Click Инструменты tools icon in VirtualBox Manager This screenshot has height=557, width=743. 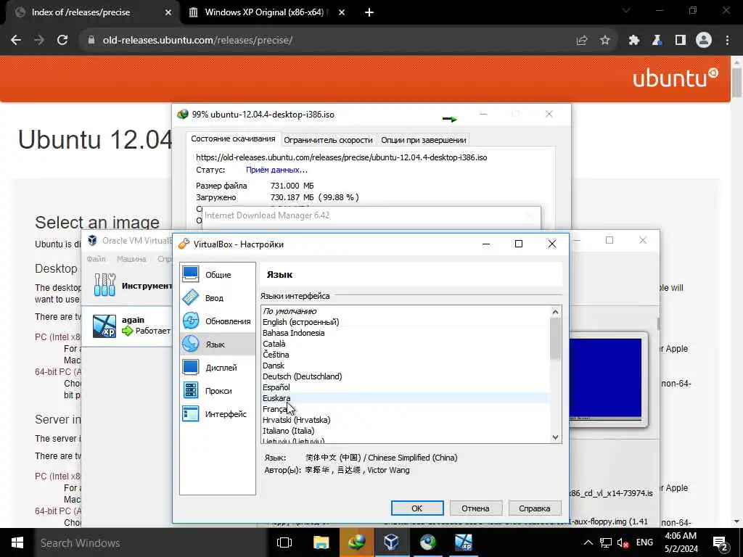(104, 285)
